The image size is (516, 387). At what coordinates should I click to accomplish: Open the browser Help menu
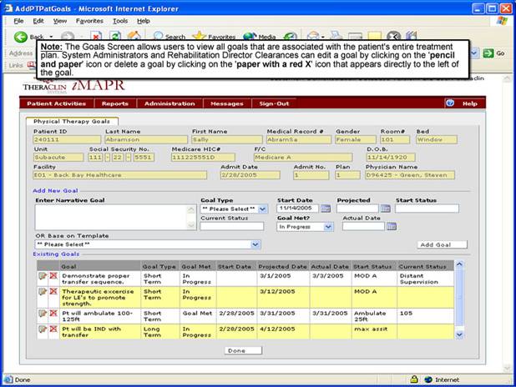[144, 21]
